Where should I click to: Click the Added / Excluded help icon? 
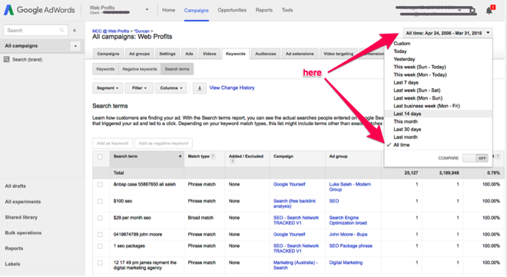pos(232,161)
